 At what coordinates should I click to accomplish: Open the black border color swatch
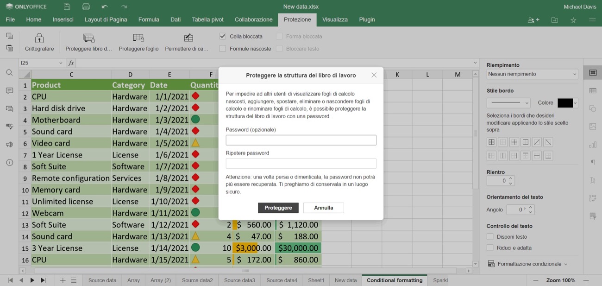[567, 103]
